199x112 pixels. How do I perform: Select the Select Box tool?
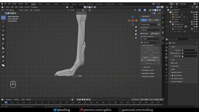point(3,17)
